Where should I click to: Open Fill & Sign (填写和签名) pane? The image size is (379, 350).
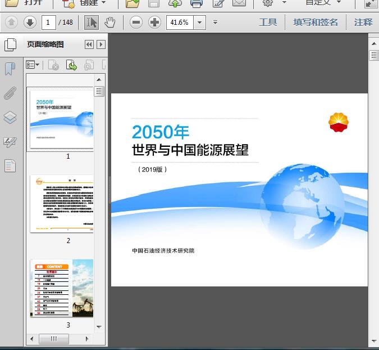(x=316, y=23)
